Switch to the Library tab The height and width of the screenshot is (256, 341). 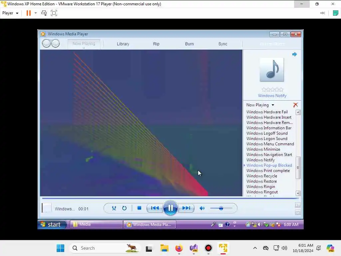tap(123, 44)
